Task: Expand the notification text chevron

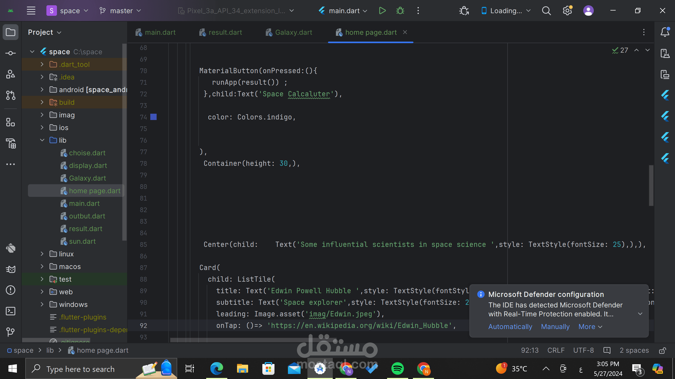Action: pos(640,314)
